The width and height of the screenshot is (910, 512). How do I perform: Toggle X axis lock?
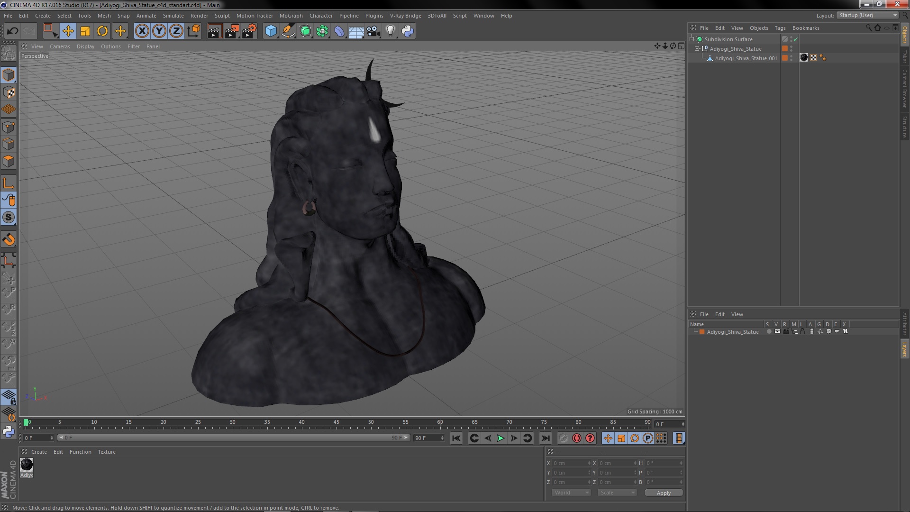(x=142, y=31)
